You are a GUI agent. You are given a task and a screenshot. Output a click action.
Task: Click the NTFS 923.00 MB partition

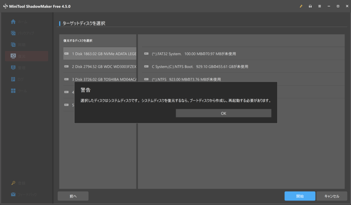click(x=243, y=79)
